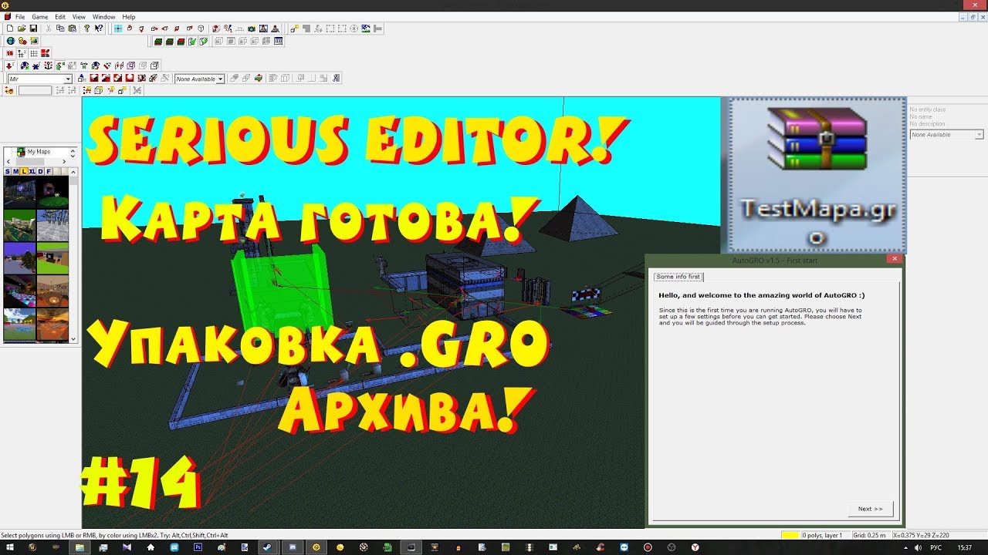This screenshot has height=555, width=988.
Task: Open toolbar 'None Available' dropdown
Action: 221,79
